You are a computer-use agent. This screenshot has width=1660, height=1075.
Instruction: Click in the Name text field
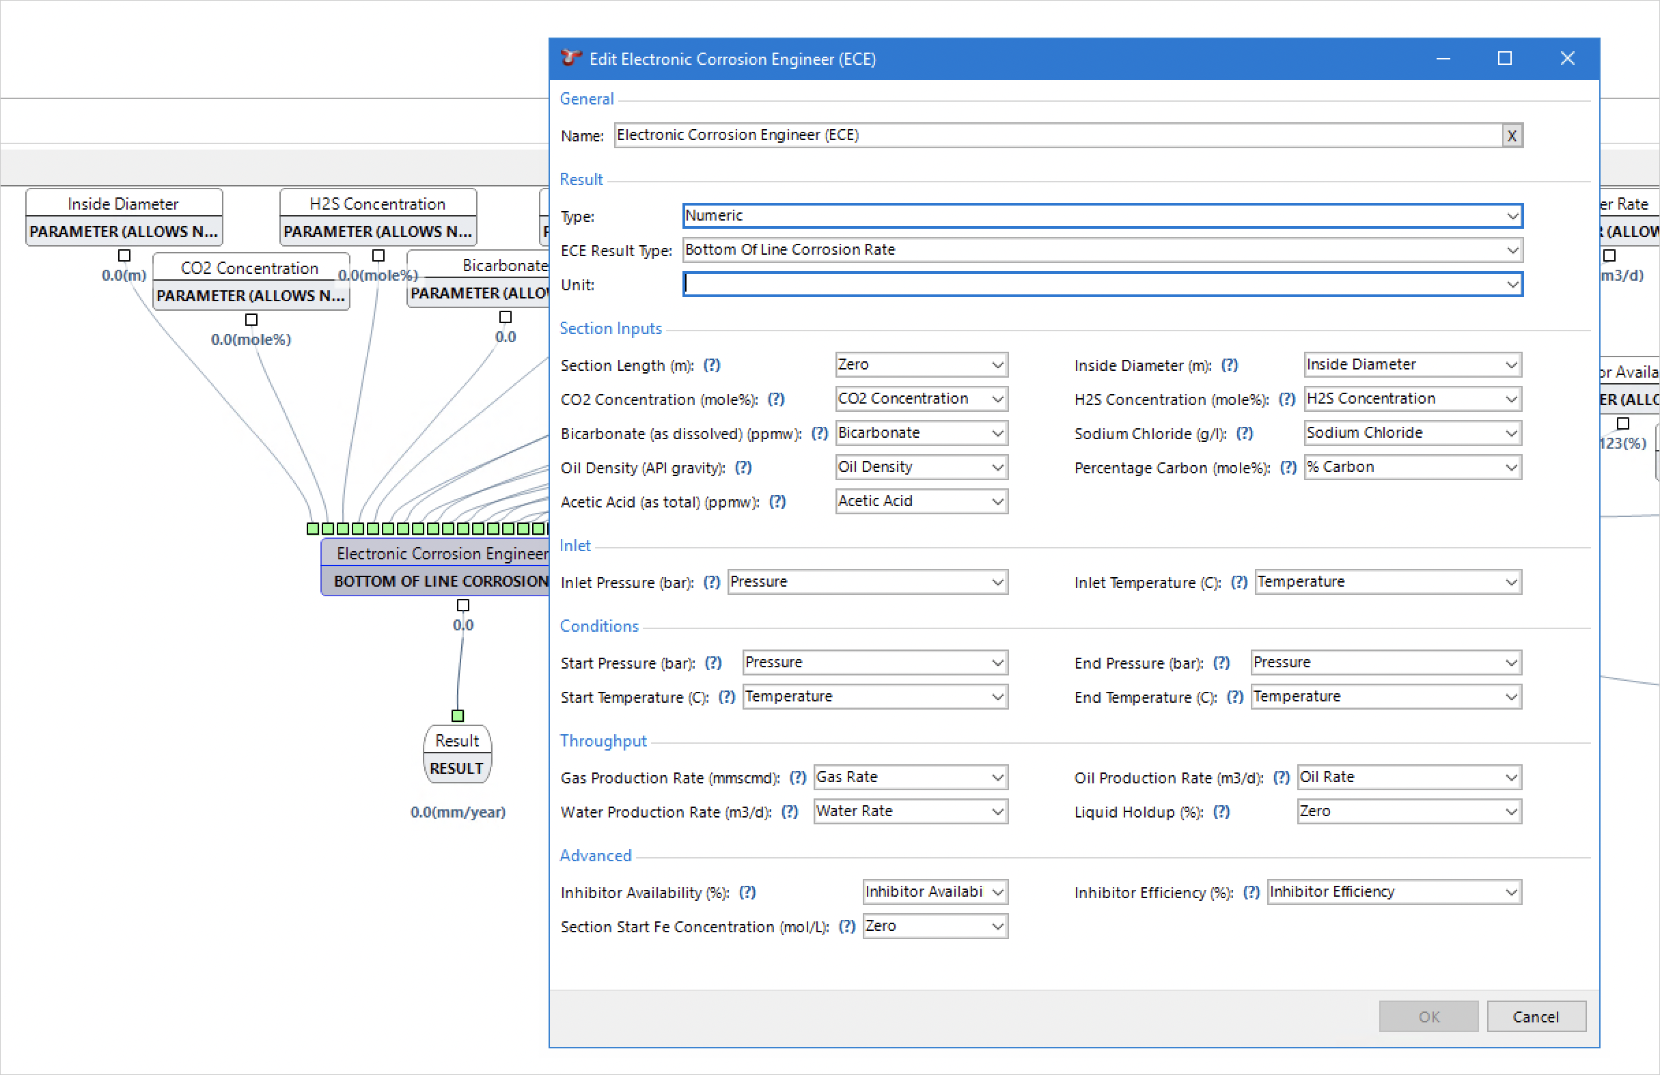[1057, 135]
